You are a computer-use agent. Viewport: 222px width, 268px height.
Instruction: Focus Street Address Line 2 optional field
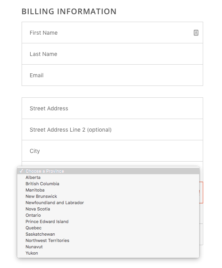coord(112,130)
